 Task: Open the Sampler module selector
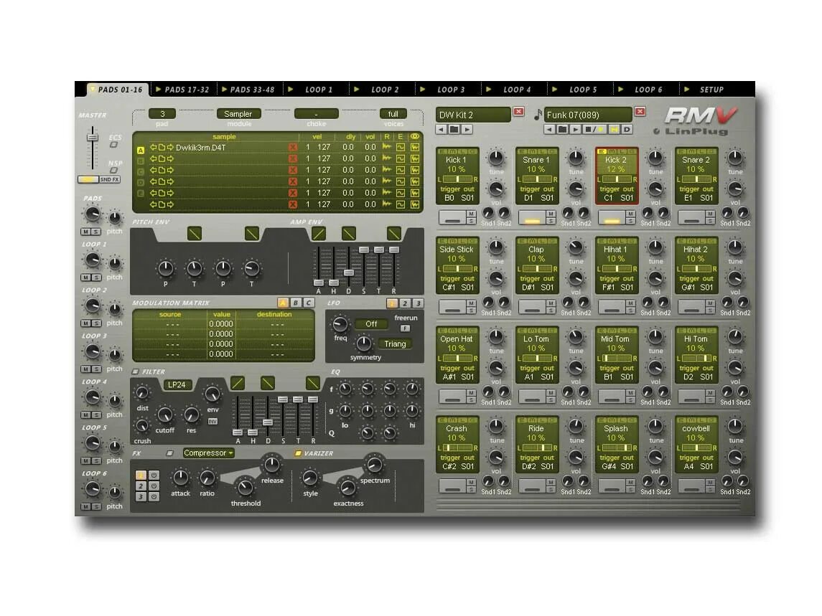[x=238, y=114]
